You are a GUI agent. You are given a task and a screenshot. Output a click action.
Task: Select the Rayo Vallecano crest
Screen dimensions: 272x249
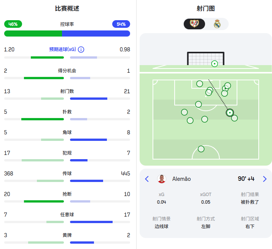click(x=195, y=24)
